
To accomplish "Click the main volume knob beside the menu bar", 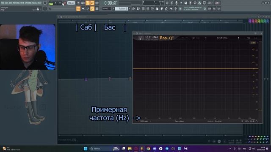I will (x=45, y=3).
